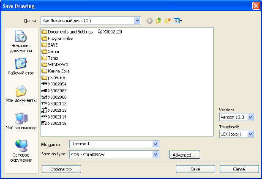Open Недавние документы in the places bar
The image size is (262, 179).
coord(21,41)
